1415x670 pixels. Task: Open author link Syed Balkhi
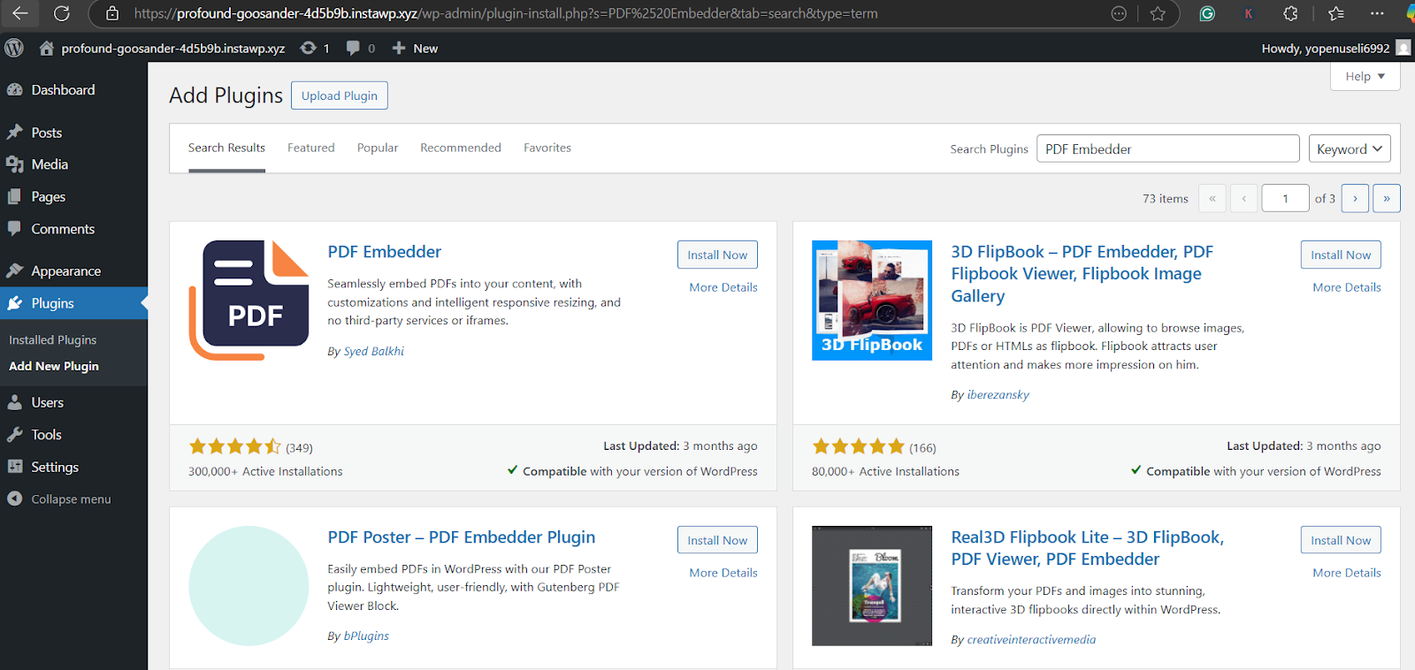pos(373,351)
